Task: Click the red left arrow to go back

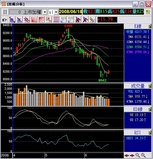Action: [x=127, y=155]
